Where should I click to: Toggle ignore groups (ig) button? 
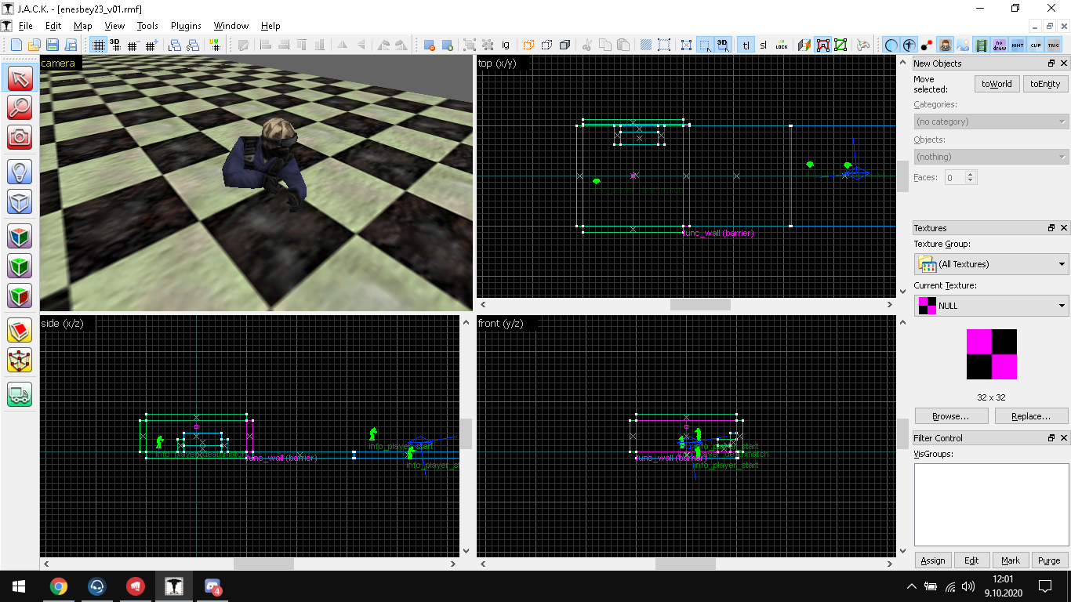tap(506, 45)
